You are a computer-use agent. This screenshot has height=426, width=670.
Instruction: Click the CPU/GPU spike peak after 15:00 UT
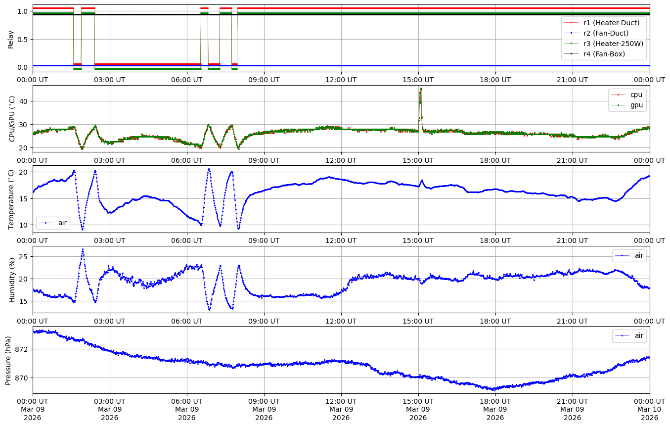click(421, 89)
